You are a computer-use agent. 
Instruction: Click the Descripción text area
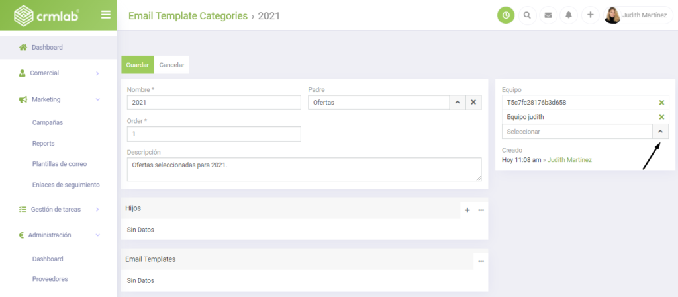[x=305, y=169]
